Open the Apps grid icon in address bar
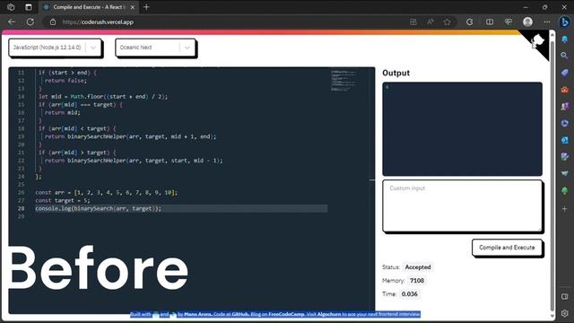The width and height of the screenshot is (574, 323). [x=413, y=22]
